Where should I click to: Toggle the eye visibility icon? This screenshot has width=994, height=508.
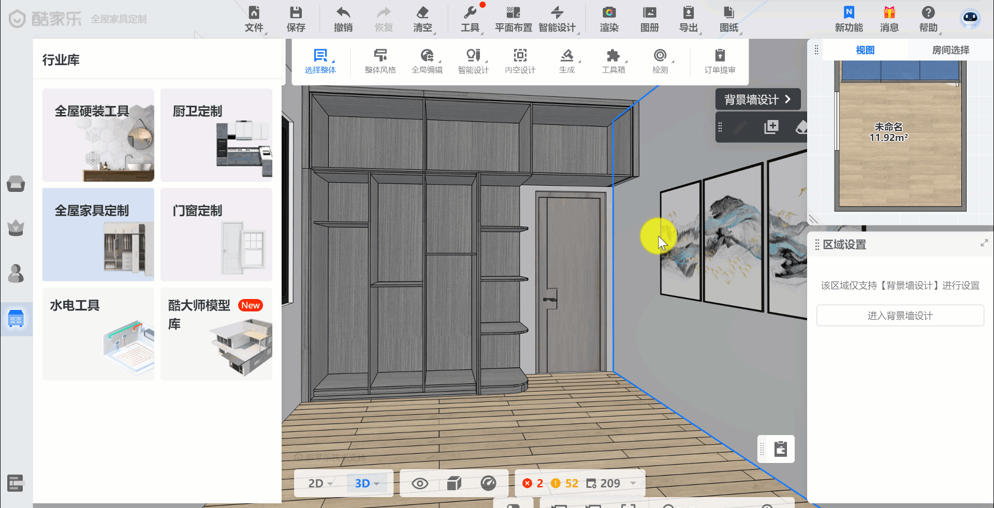(x=420, y=484)
